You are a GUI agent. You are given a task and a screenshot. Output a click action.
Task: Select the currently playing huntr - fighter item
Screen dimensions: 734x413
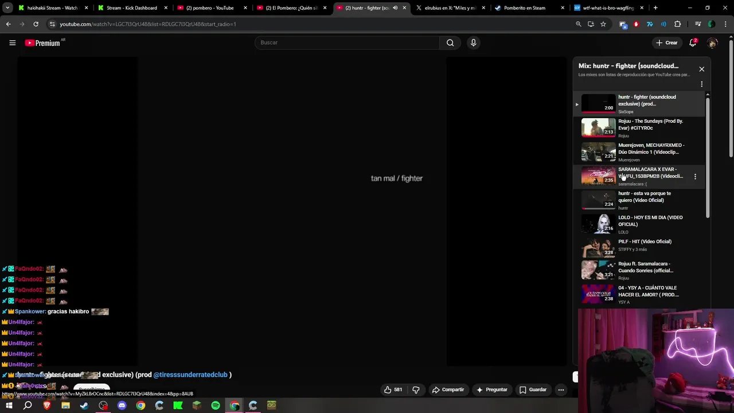[639, 104]
